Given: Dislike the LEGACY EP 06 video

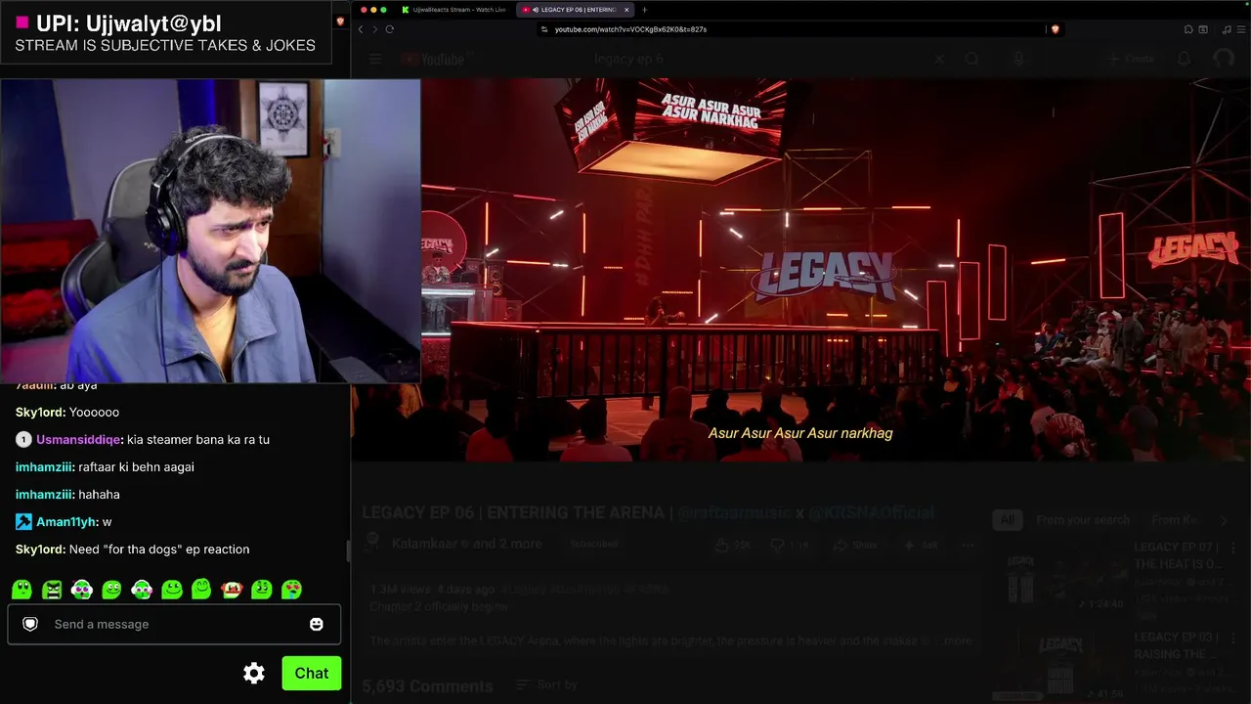Looking at the screenshot, I should [x=788, y=545].
